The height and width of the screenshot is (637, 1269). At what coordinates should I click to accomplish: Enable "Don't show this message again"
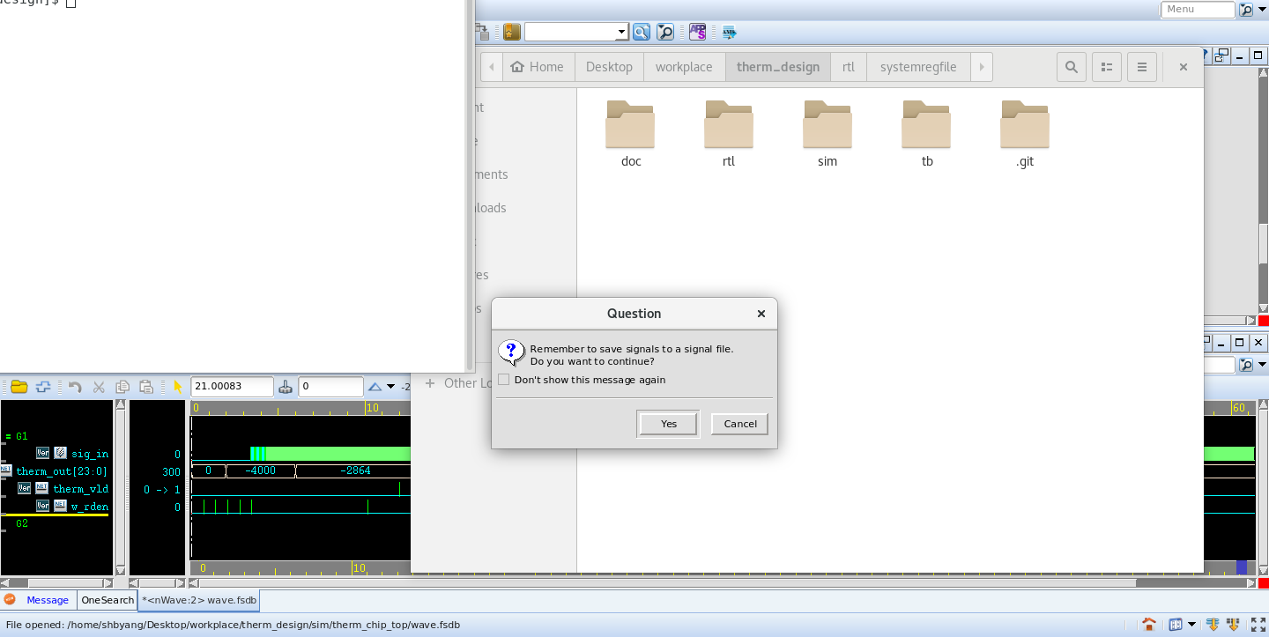coord(504,380)
